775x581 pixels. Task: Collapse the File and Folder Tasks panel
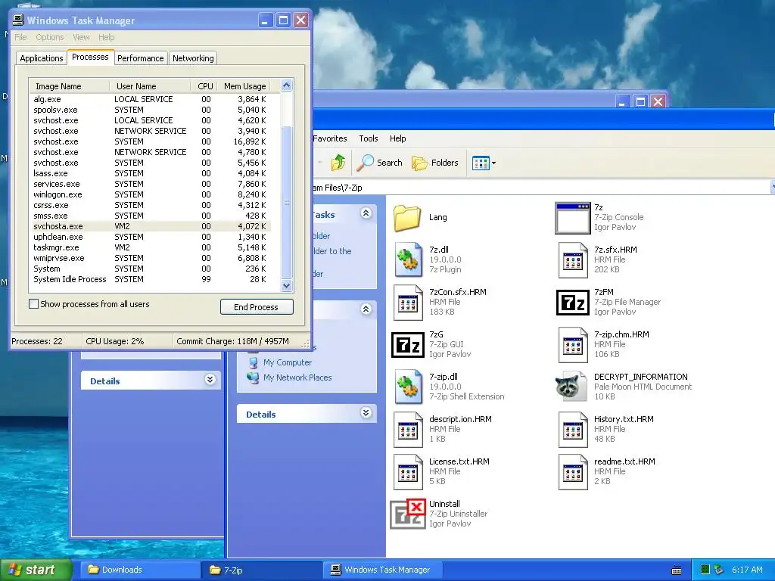pyautogui.click(x=366, y=213)
